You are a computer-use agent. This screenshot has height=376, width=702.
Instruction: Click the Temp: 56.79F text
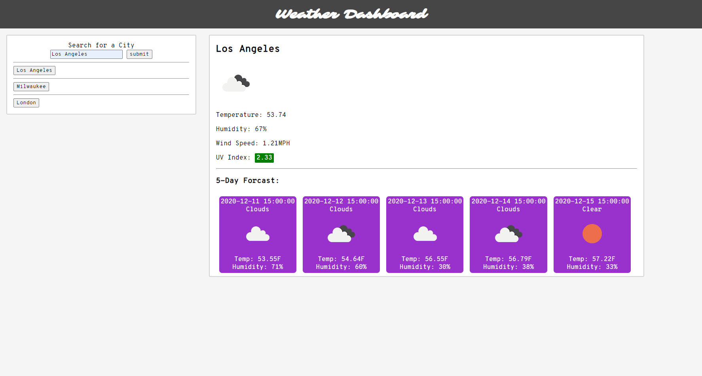[508, 259]
